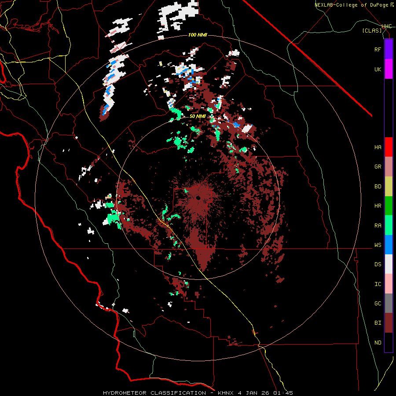Click the BD legend label
The image size is (396, 396).
pos(378,187)
